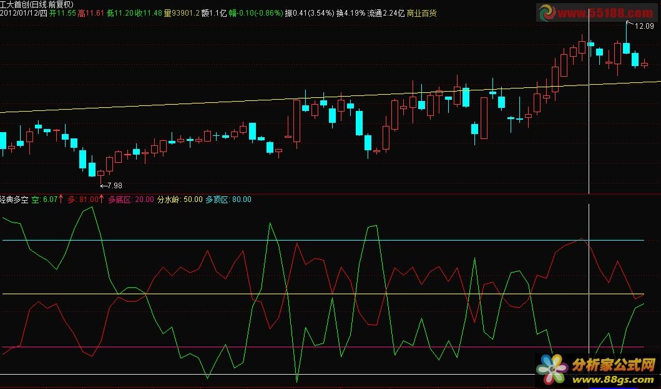Screen dimensions: 661x389
Task: Click the turnover amount 额1.1亿
Action: pyautogui.click(x=213, y=13)
